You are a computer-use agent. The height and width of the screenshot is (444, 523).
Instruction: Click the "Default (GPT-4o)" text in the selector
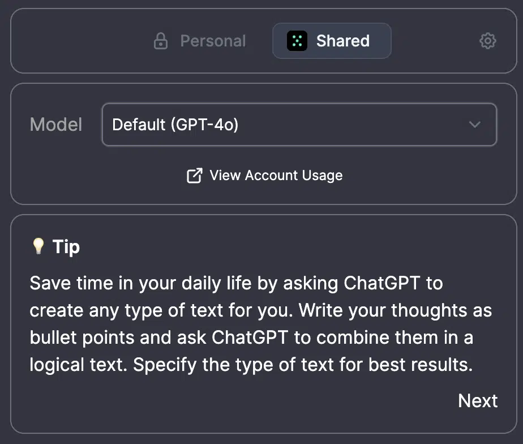click(175, 125)
